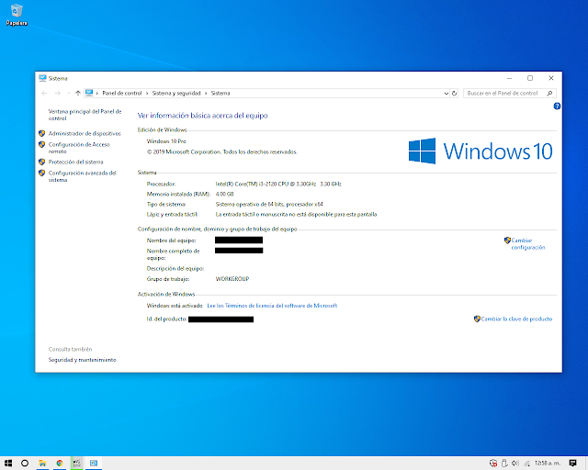Viewport: 588px width, 470px height.
Task: Close the Sistema window
Action: pyautogui.click(x=551, y=78)
